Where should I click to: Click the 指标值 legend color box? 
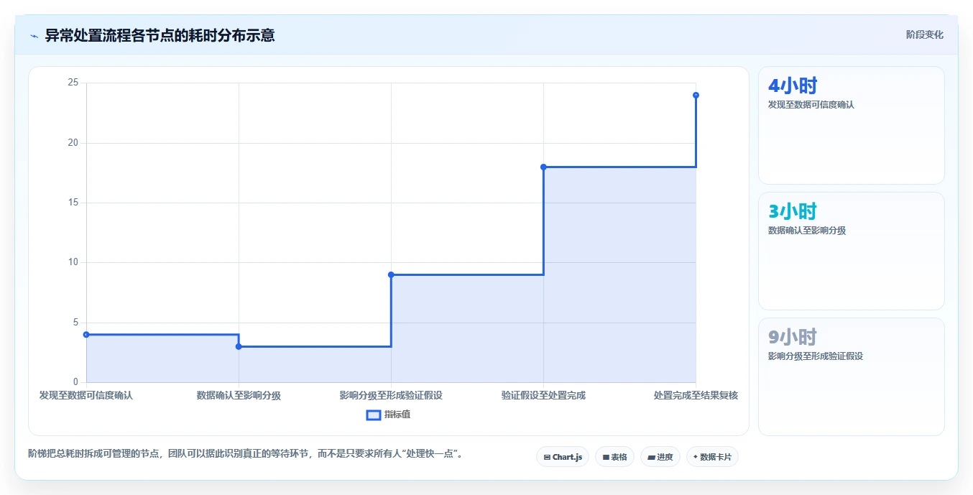click(x=374, y=415)
